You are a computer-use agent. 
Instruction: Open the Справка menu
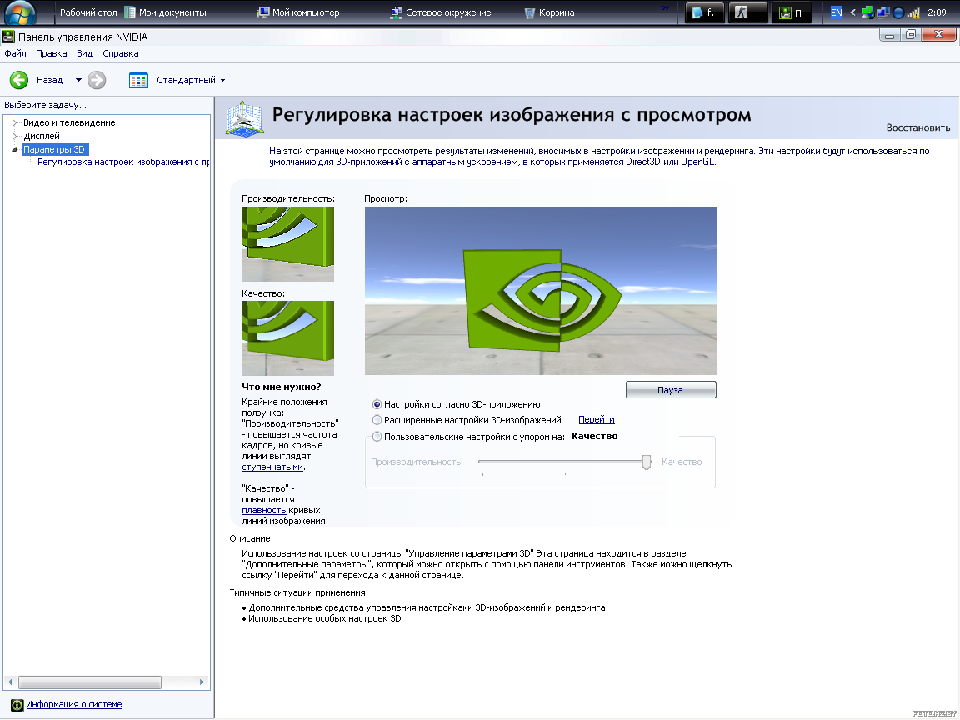tap(121, 53)
